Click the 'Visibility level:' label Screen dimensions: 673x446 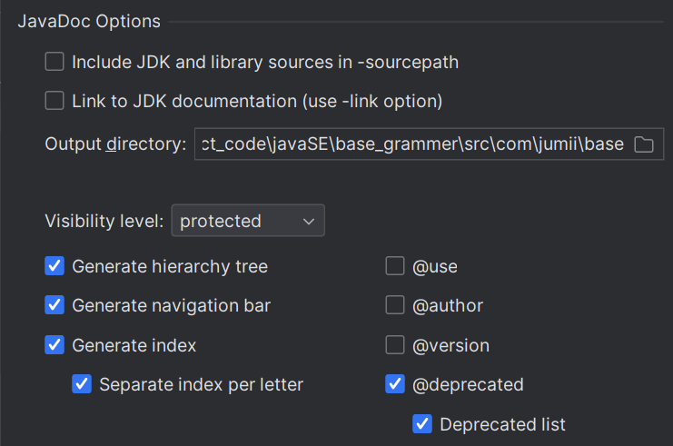point(104,221)
